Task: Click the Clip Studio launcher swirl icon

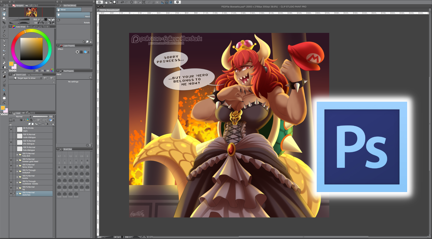Action: click(99, 2)
